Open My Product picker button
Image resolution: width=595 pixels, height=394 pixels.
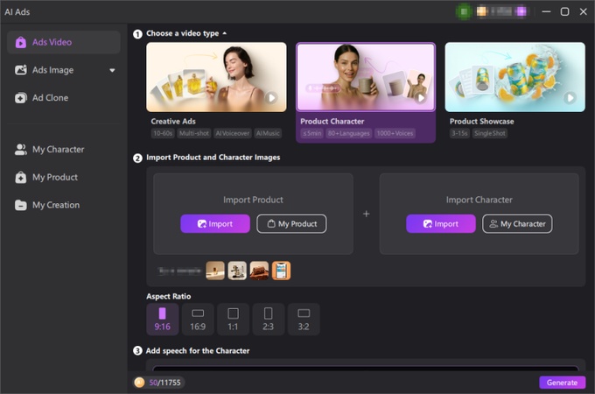pyautogui.click(x=291, y=223)
